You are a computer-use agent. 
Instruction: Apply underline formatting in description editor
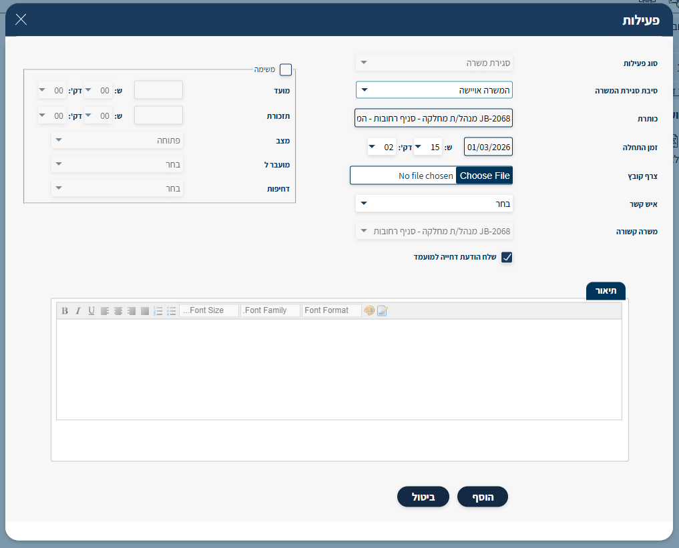[x=91, y=310]
